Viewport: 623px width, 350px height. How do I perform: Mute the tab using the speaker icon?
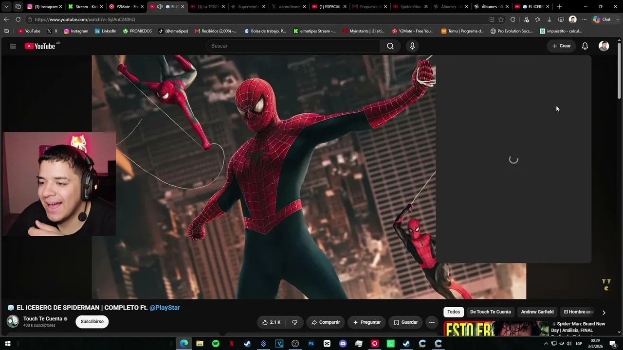point(160,7)
